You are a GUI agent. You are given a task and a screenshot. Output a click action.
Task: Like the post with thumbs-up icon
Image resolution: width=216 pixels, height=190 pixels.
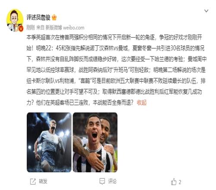coord(174,182)
